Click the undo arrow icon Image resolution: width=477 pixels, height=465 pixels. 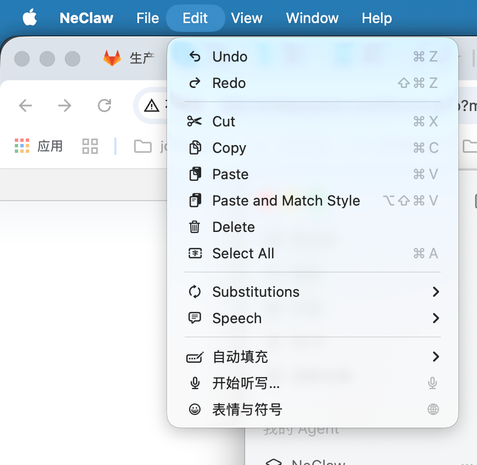(x=195, y=57)
